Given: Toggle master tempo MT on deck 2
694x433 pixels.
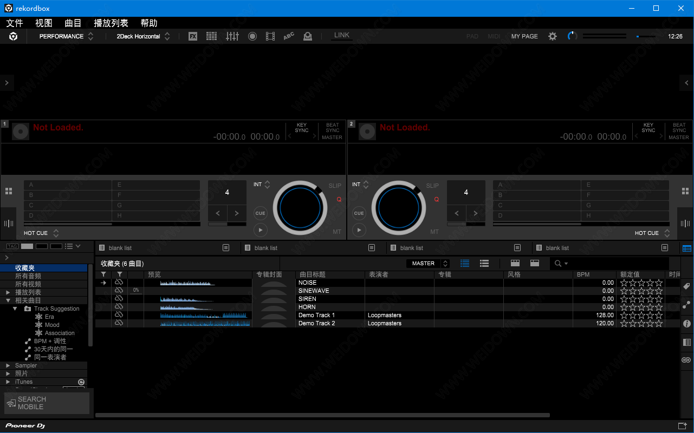Looking at the screenshot, I should 434,232.
